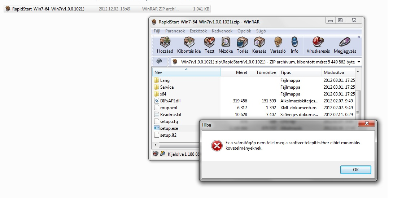This screenshot has width=393, height=199.
Task: Click the Readme.txt document icon
Action: coord(157,114)
